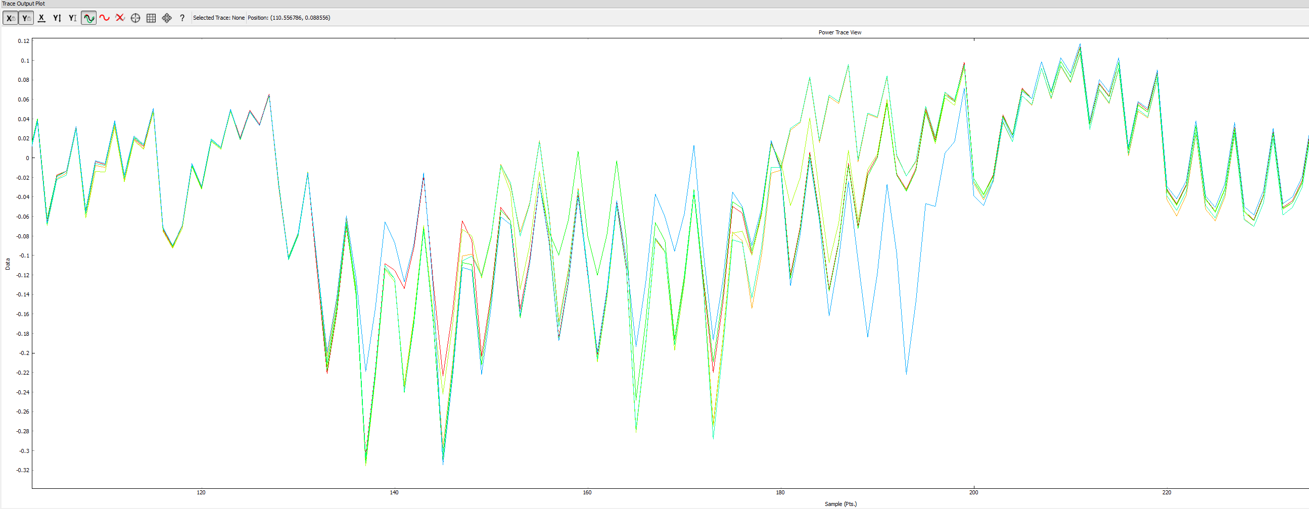Image resolution: width=1309 pixels, height=509 pixels.
Task: Click the 0 y-axis tick label
Action: click(27, 159)
